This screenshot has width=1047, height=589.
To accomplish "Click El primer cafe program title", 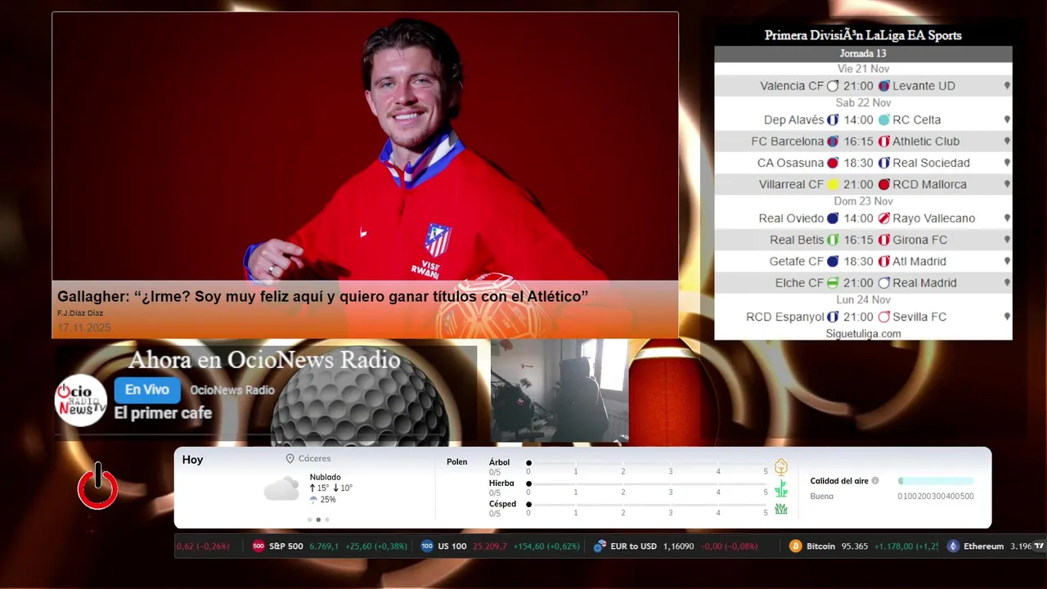I will [163, 413].
